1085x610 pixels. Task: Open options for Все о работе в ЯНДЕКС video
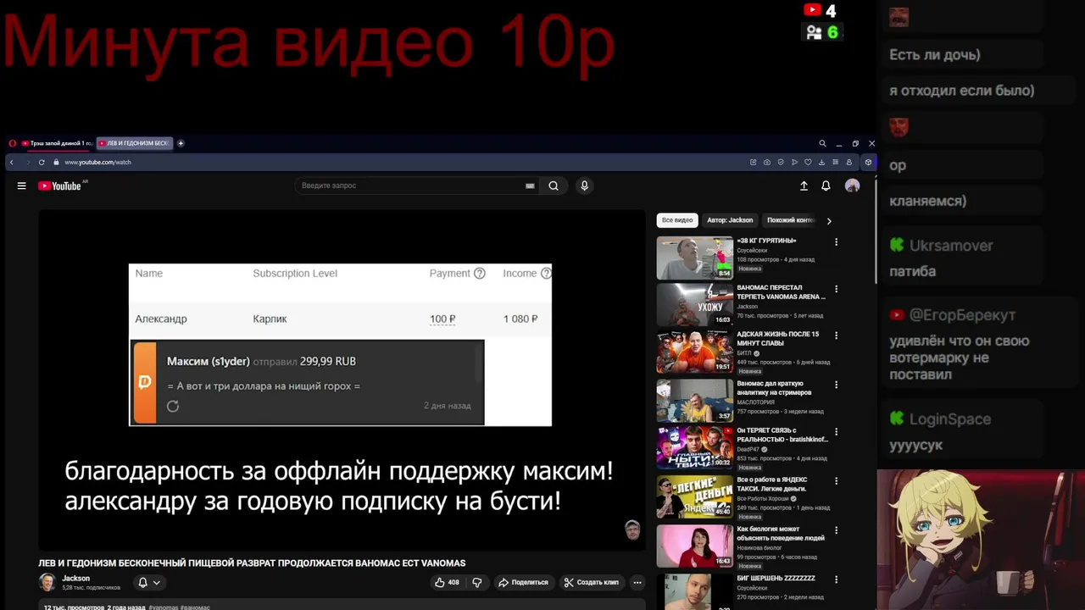836,480
